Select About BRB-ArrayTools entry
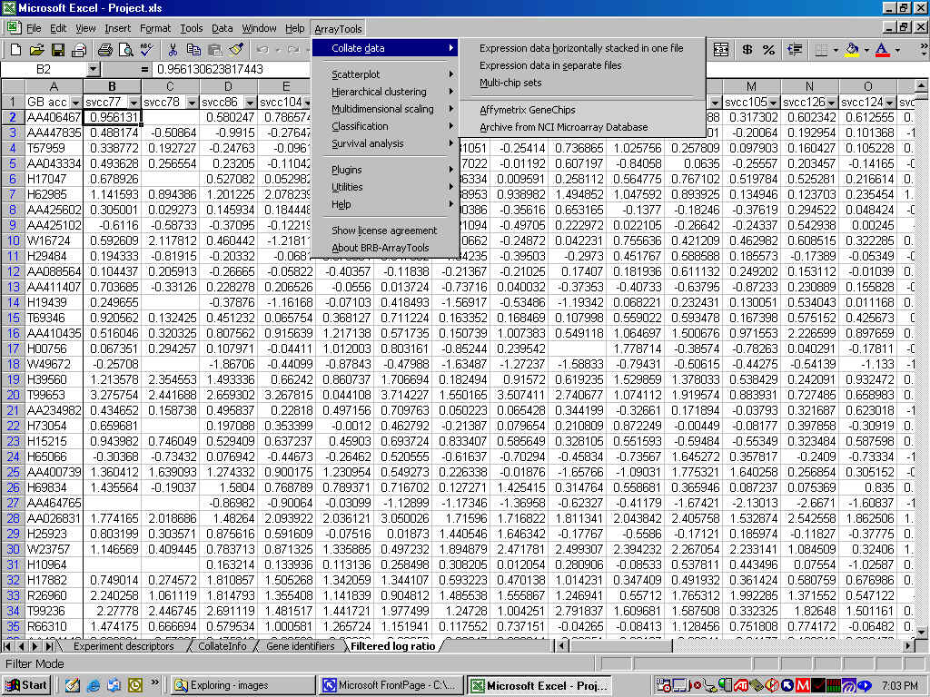Image resolution: width=930 pixels, height=697 pixels. (x=385, y=247)
